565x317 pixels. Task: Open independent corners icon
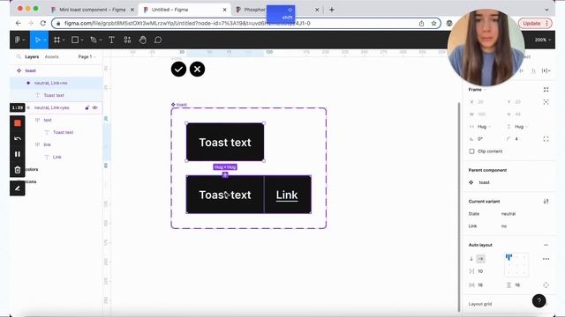[x=546, y=139]
